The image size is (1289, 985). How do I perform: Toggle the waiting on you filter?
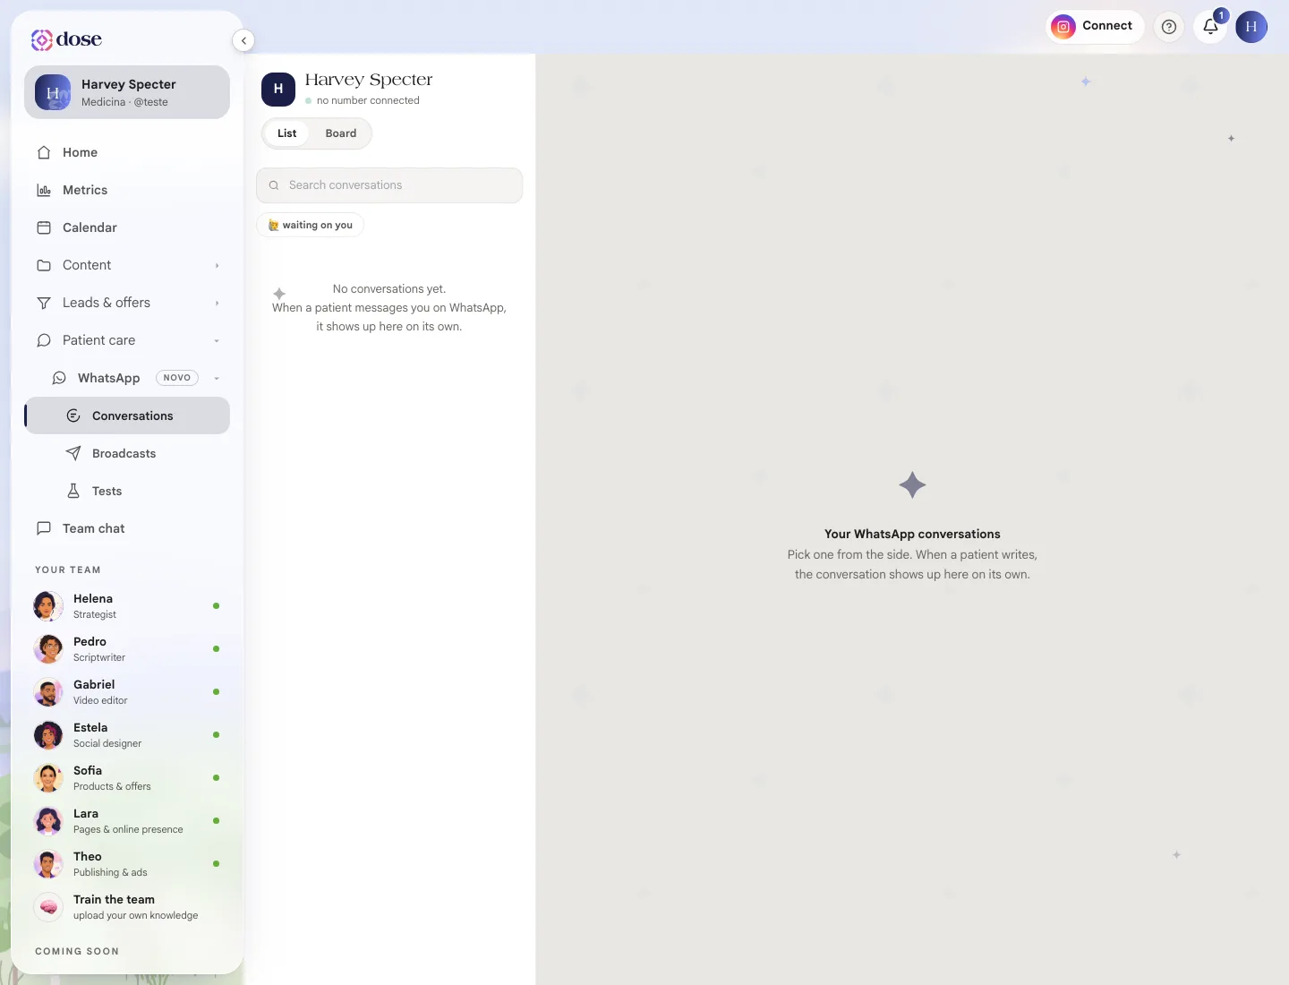click(310, 225)
